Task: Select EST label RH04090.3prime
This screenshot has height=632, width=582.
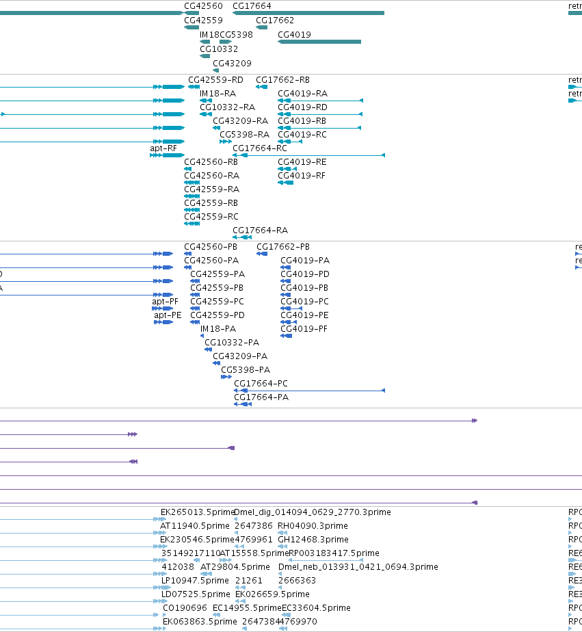Action: pyautogui.click(x=313, y=526)
